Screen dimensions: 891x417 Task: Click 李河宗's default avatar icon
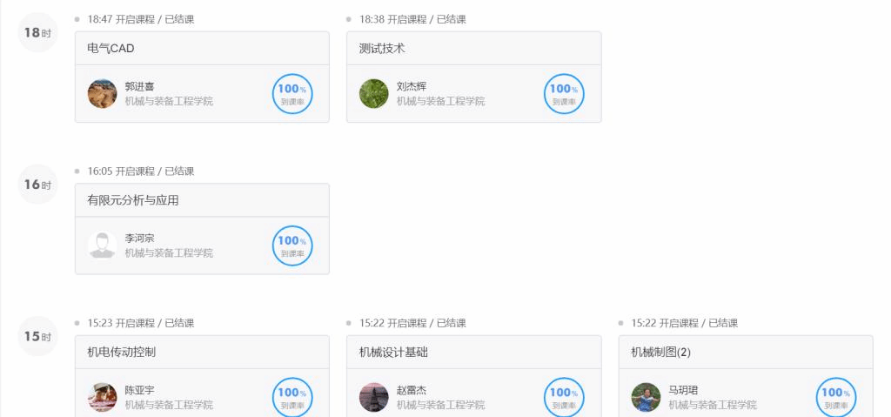(x=103, y=245)
